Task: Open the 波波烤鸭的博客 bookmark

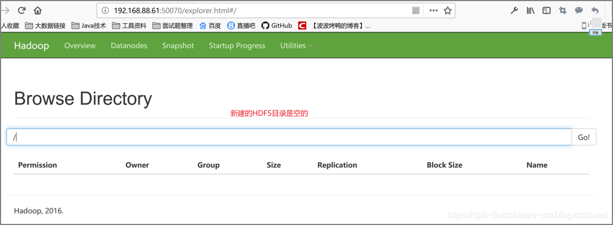Action: click(x=334, y=26)
